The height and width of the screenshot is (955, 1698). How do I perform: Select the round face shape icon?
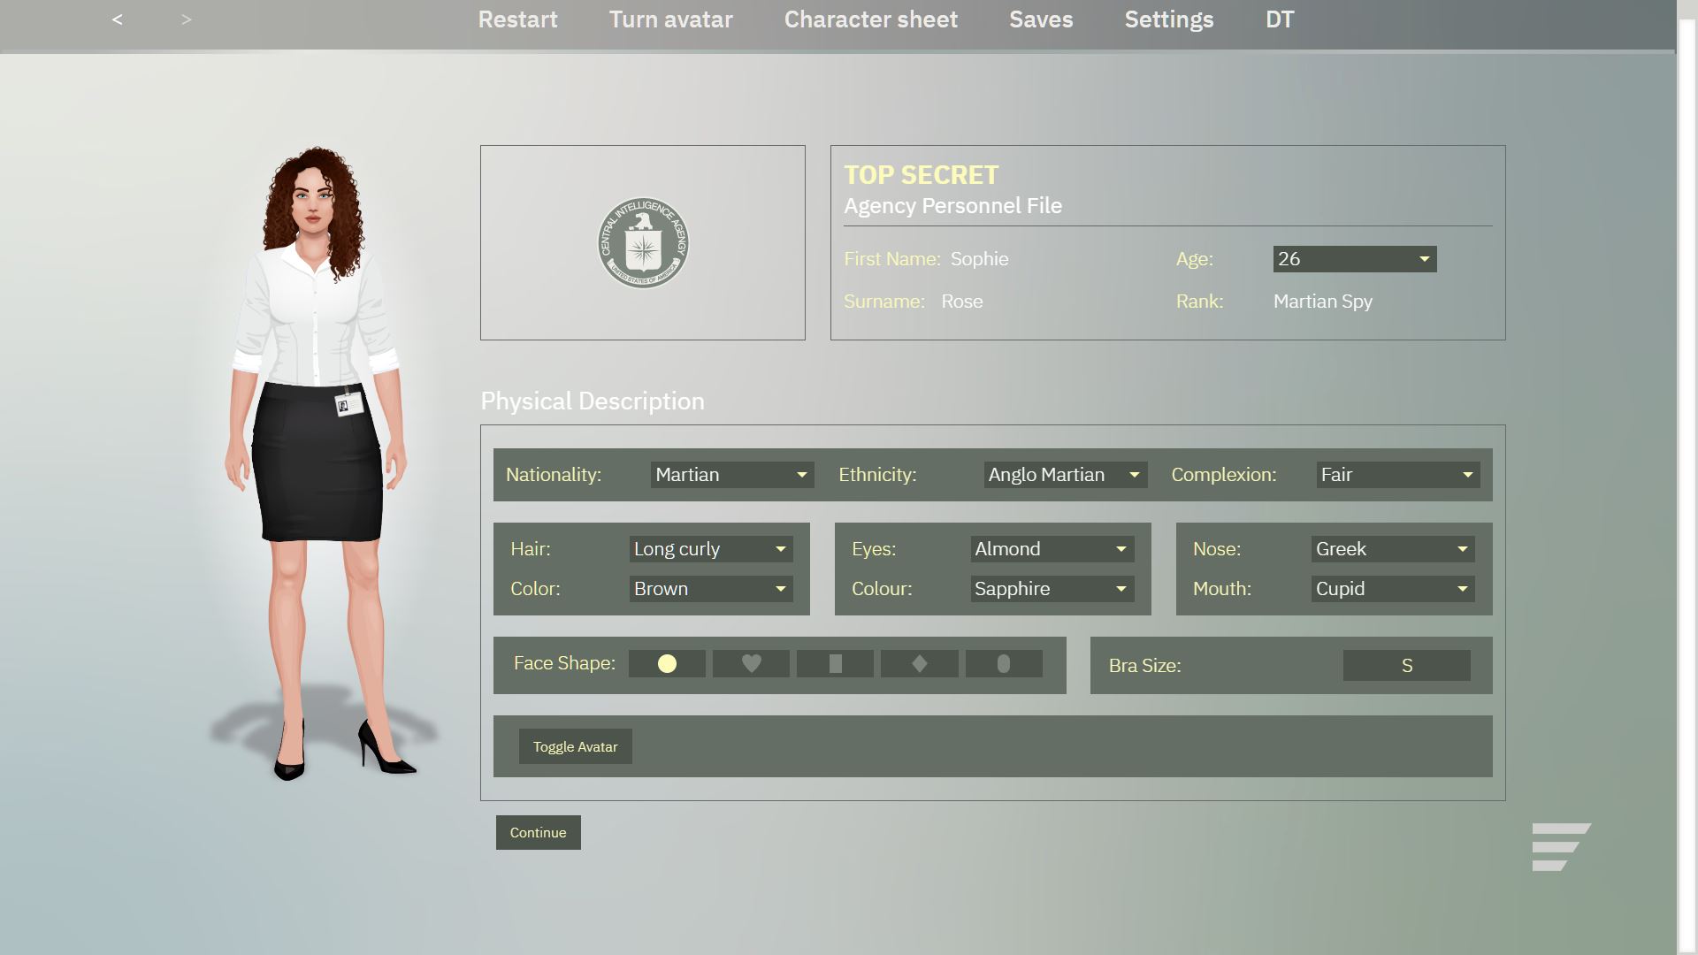(667, 664)
